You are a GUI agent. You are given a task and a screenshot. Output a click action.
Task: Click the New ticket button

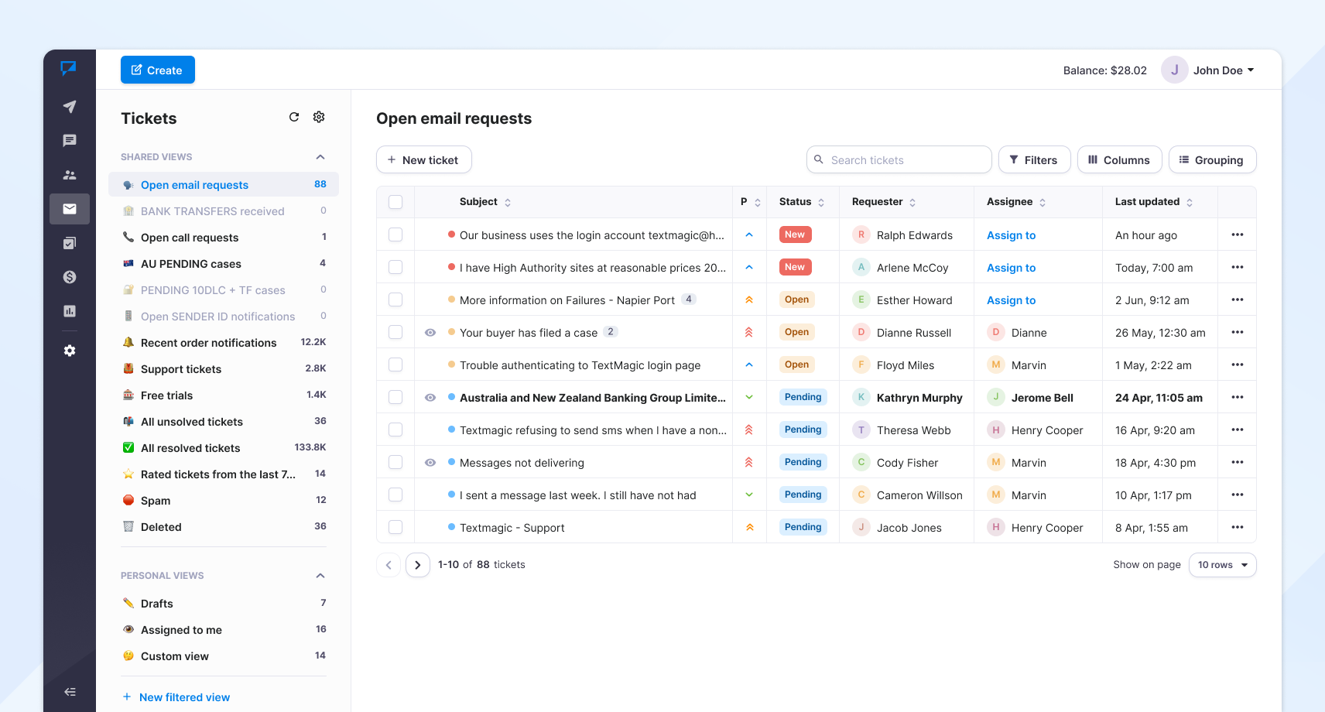(424, 159)
